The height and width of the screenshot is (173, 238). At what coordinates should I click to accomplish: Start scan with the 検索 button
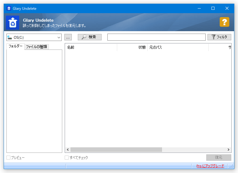click(x=89, y=37)
